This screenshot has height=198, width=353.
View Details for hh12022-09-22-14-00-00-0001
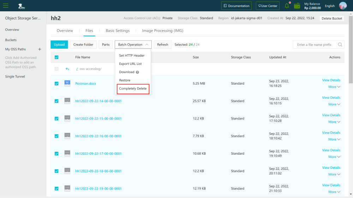tap(331, 98)
